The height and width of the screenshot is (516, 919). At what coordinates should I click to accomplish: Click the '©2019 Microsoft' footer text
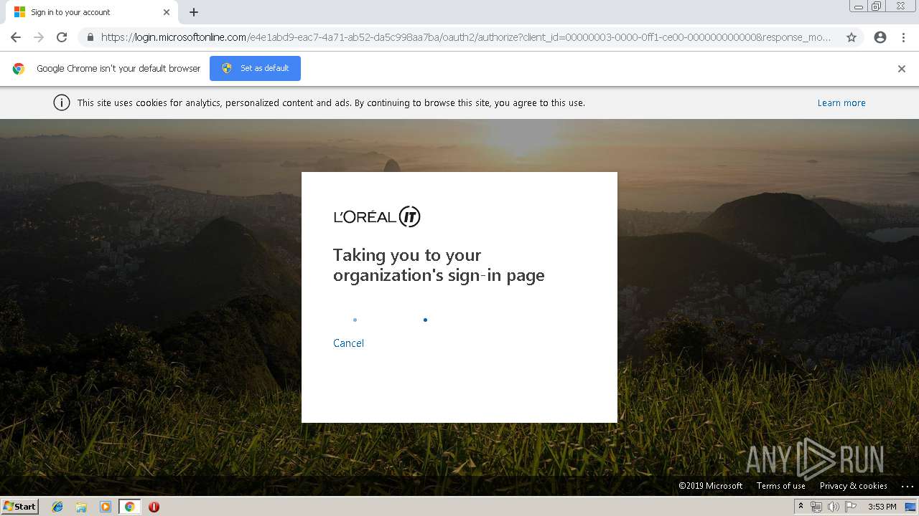(711, 486)
